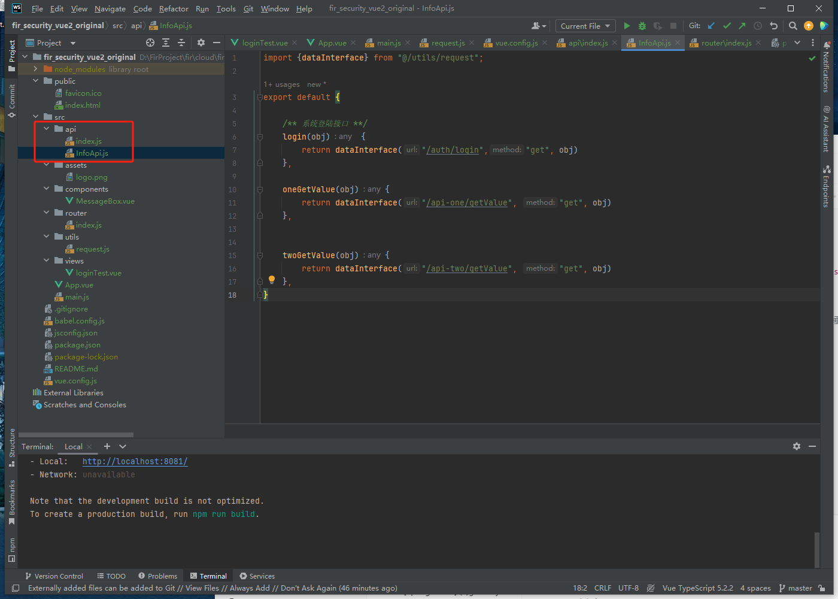Open localhost:8081 link in terminal
This screenshot has height=599, width=838.
pyautogui.click(x=135, y=461)
